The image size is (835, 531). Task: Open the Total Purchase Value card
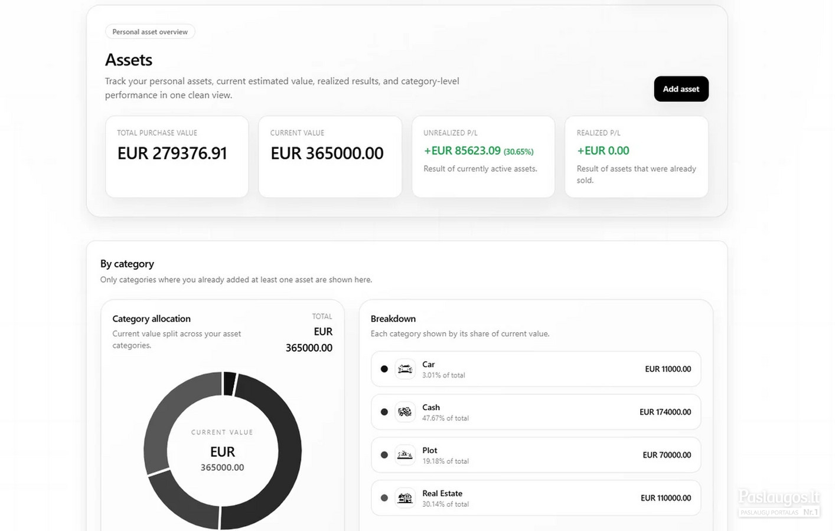click(177, 156)
